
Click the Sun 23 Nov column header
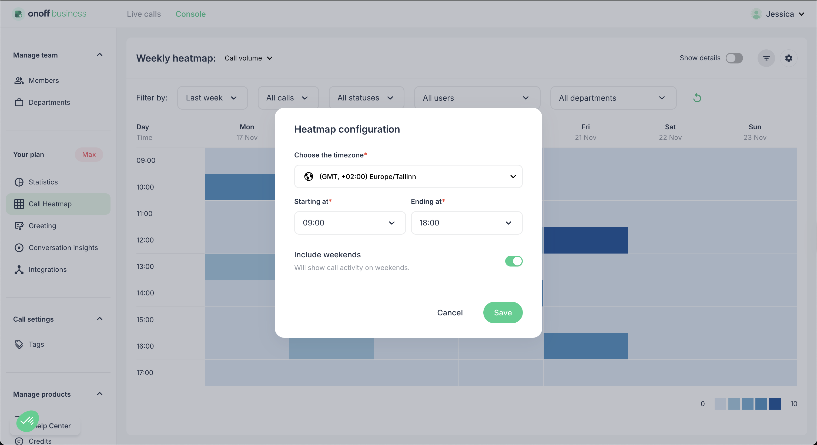click(755, 132)
